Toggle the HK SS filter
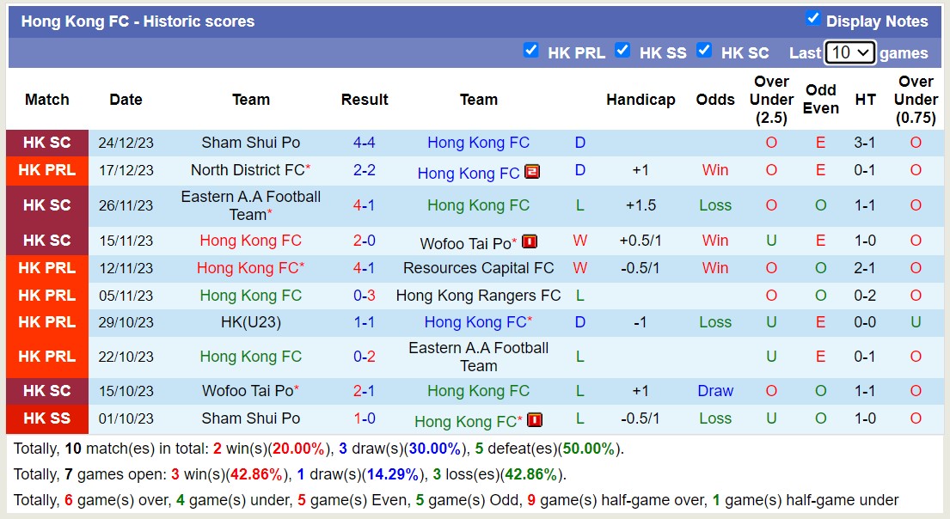 622,51
